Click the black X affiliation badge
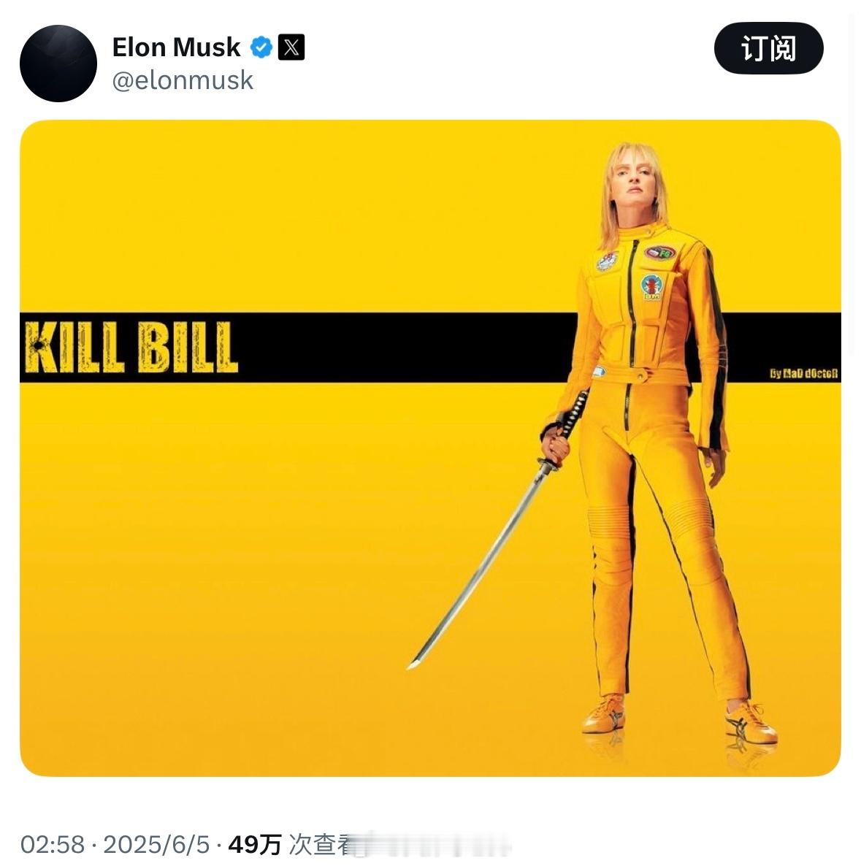 (291, 47)
